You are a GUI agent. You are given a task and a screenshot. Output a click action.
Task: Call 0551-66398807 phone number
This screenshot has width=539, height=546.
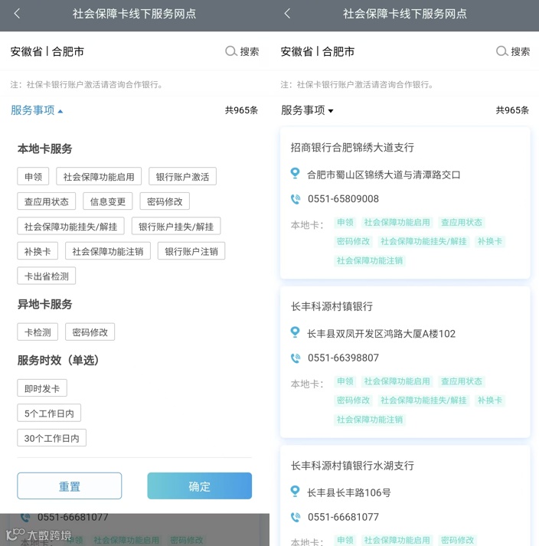tap(343, 358)
